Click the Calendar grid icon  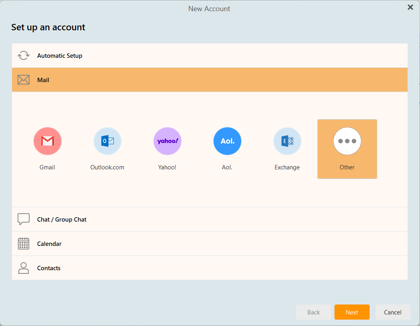click(24, 244)
